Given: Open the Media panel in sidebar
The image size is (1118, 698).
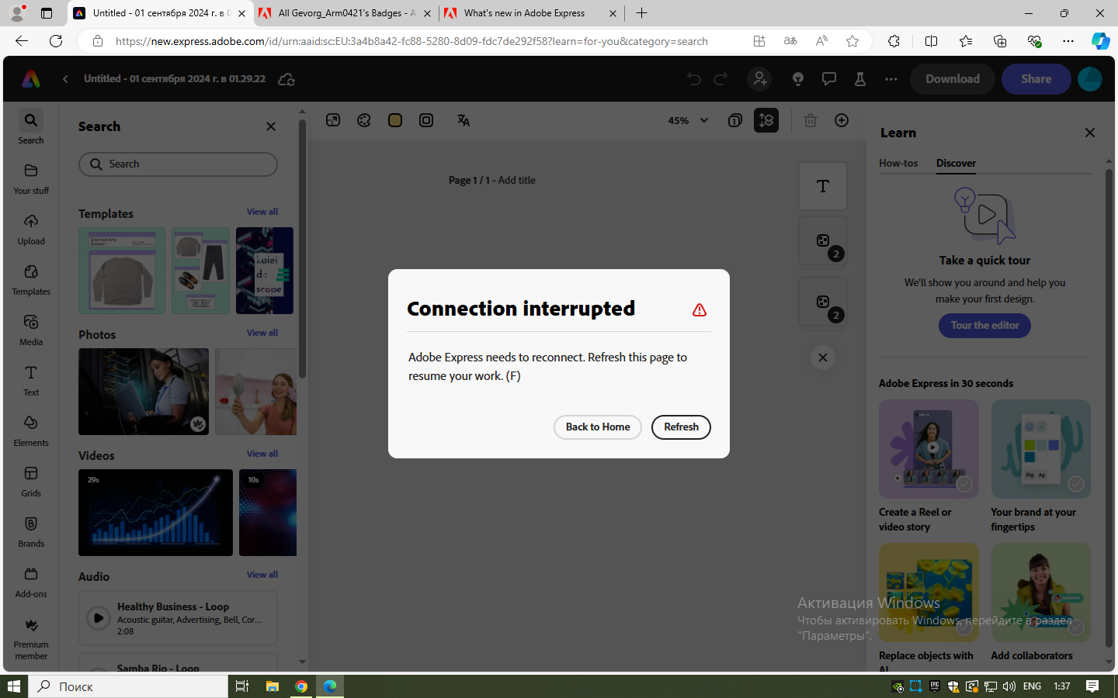Looking at the screenshot, I should (x=30, y=328).
